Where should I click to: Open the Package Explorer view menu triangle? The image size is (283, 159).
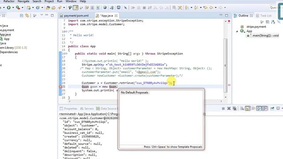[42, 15]
